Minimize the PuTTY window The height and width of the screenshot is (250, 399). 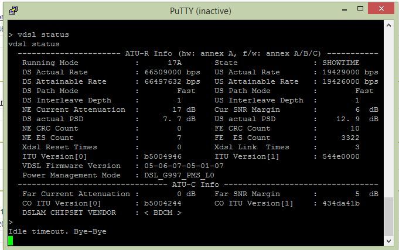[x=345, y=10]
